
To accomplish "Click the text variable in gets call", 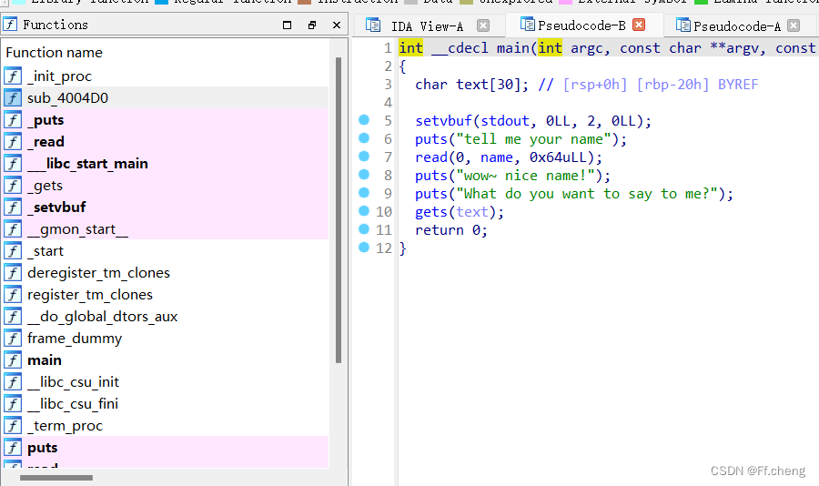I will (x=472, y=212).
